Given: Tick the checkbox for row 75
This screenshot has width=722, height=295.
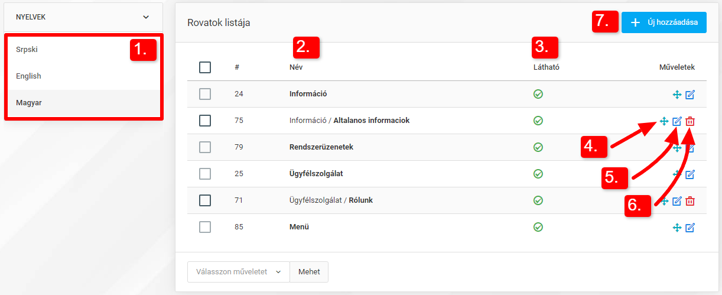Looking at the screenshot, I should point(205,121).
